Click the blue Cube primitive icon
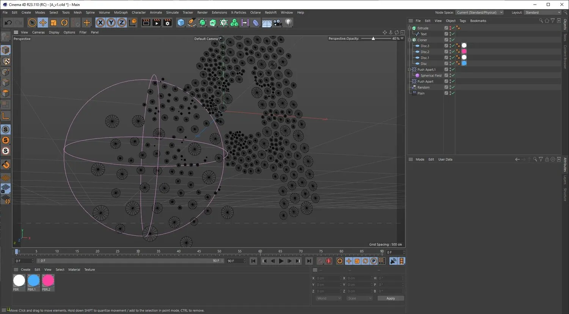The width and height of the screenshot is (569, 314). click(181, 23)
